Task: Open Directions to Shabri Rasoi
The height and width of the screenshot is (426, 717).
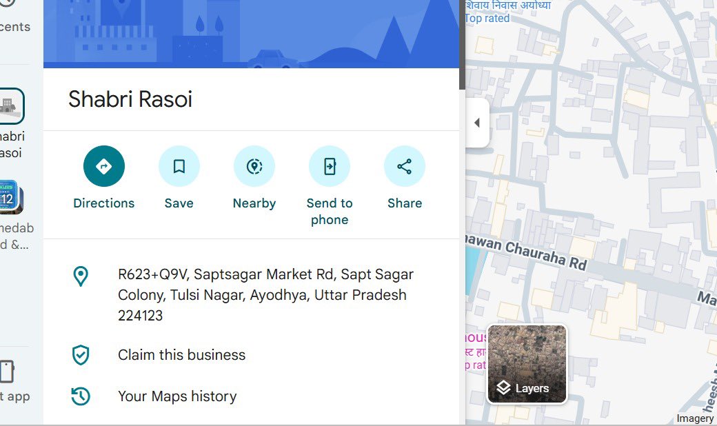Action: click(x=104, y=166)
